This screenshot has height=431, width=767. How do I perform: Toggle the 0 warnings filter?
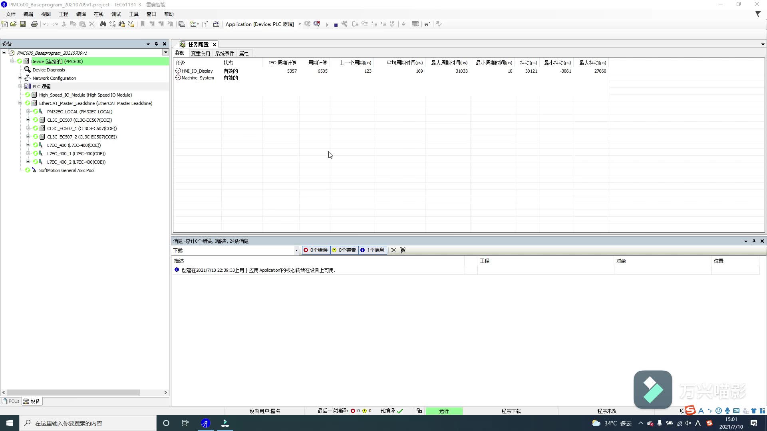[x=344, y=250]
